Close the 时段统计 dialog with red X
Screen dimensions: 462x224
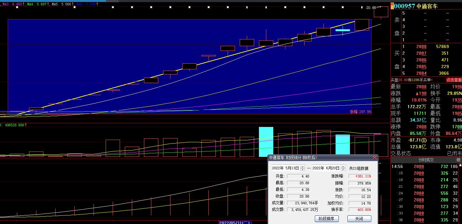coord(375,158)
